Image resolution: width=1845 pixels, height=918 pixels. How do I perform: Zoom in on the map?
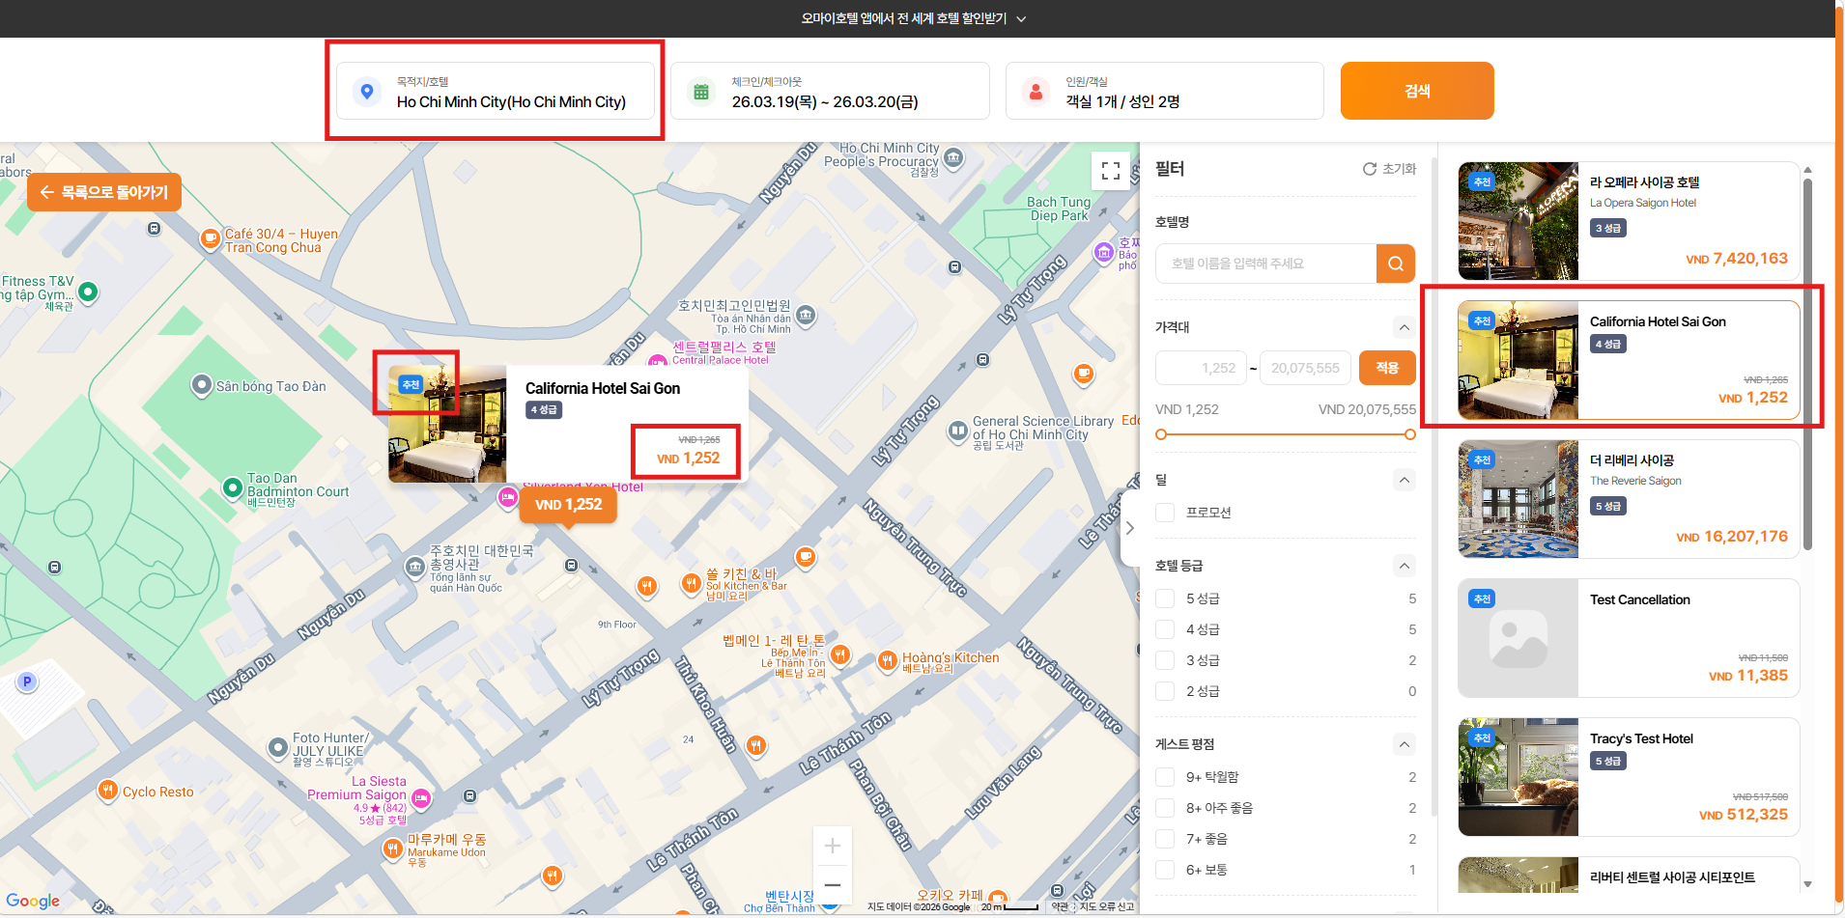click(x=832, y=847)
